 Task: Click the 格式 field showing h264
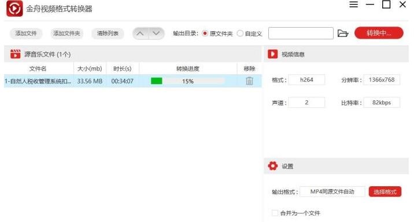306,80
